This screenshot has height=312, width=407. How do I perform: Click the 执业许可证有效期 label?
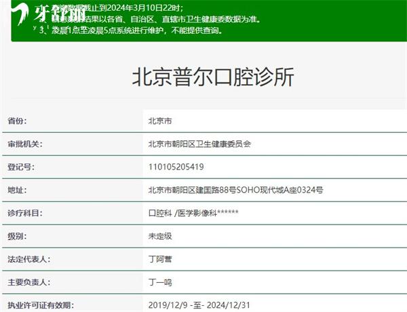click(x=41, y=305)
